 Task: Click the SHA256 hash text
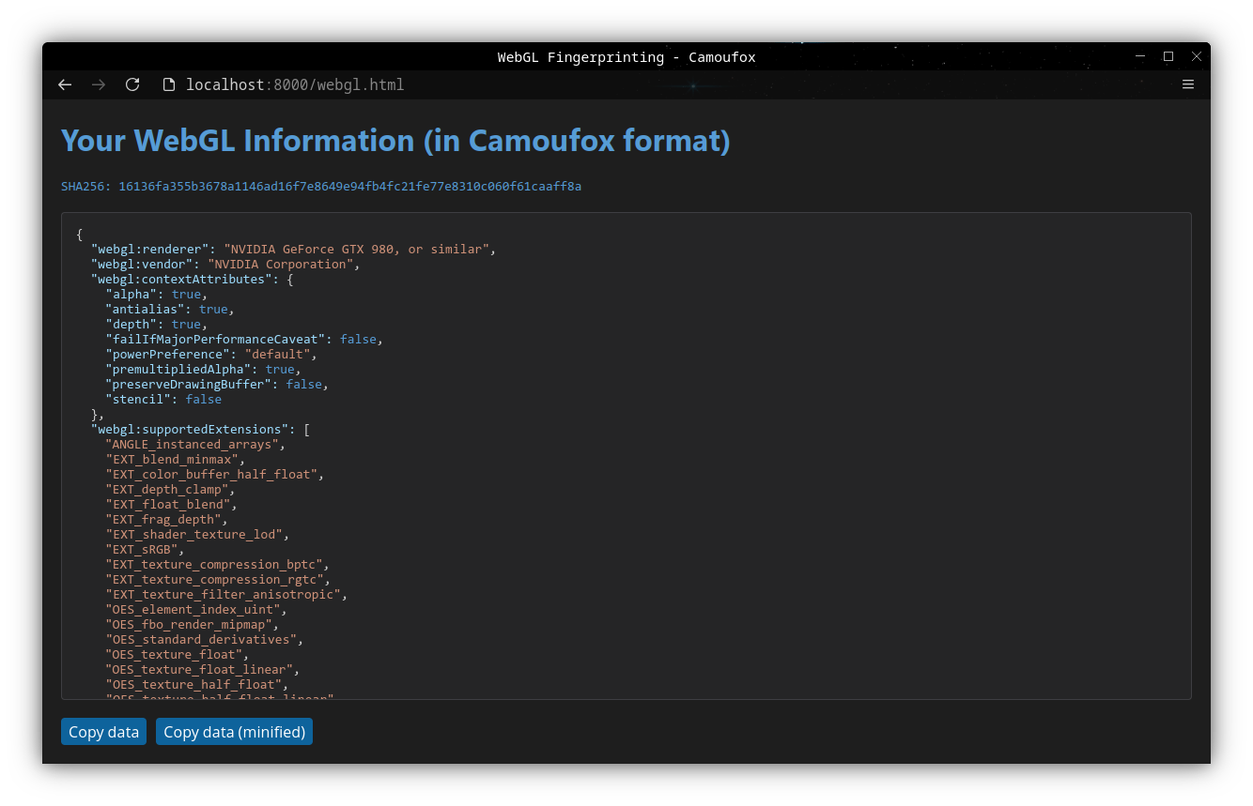point(321,187)
